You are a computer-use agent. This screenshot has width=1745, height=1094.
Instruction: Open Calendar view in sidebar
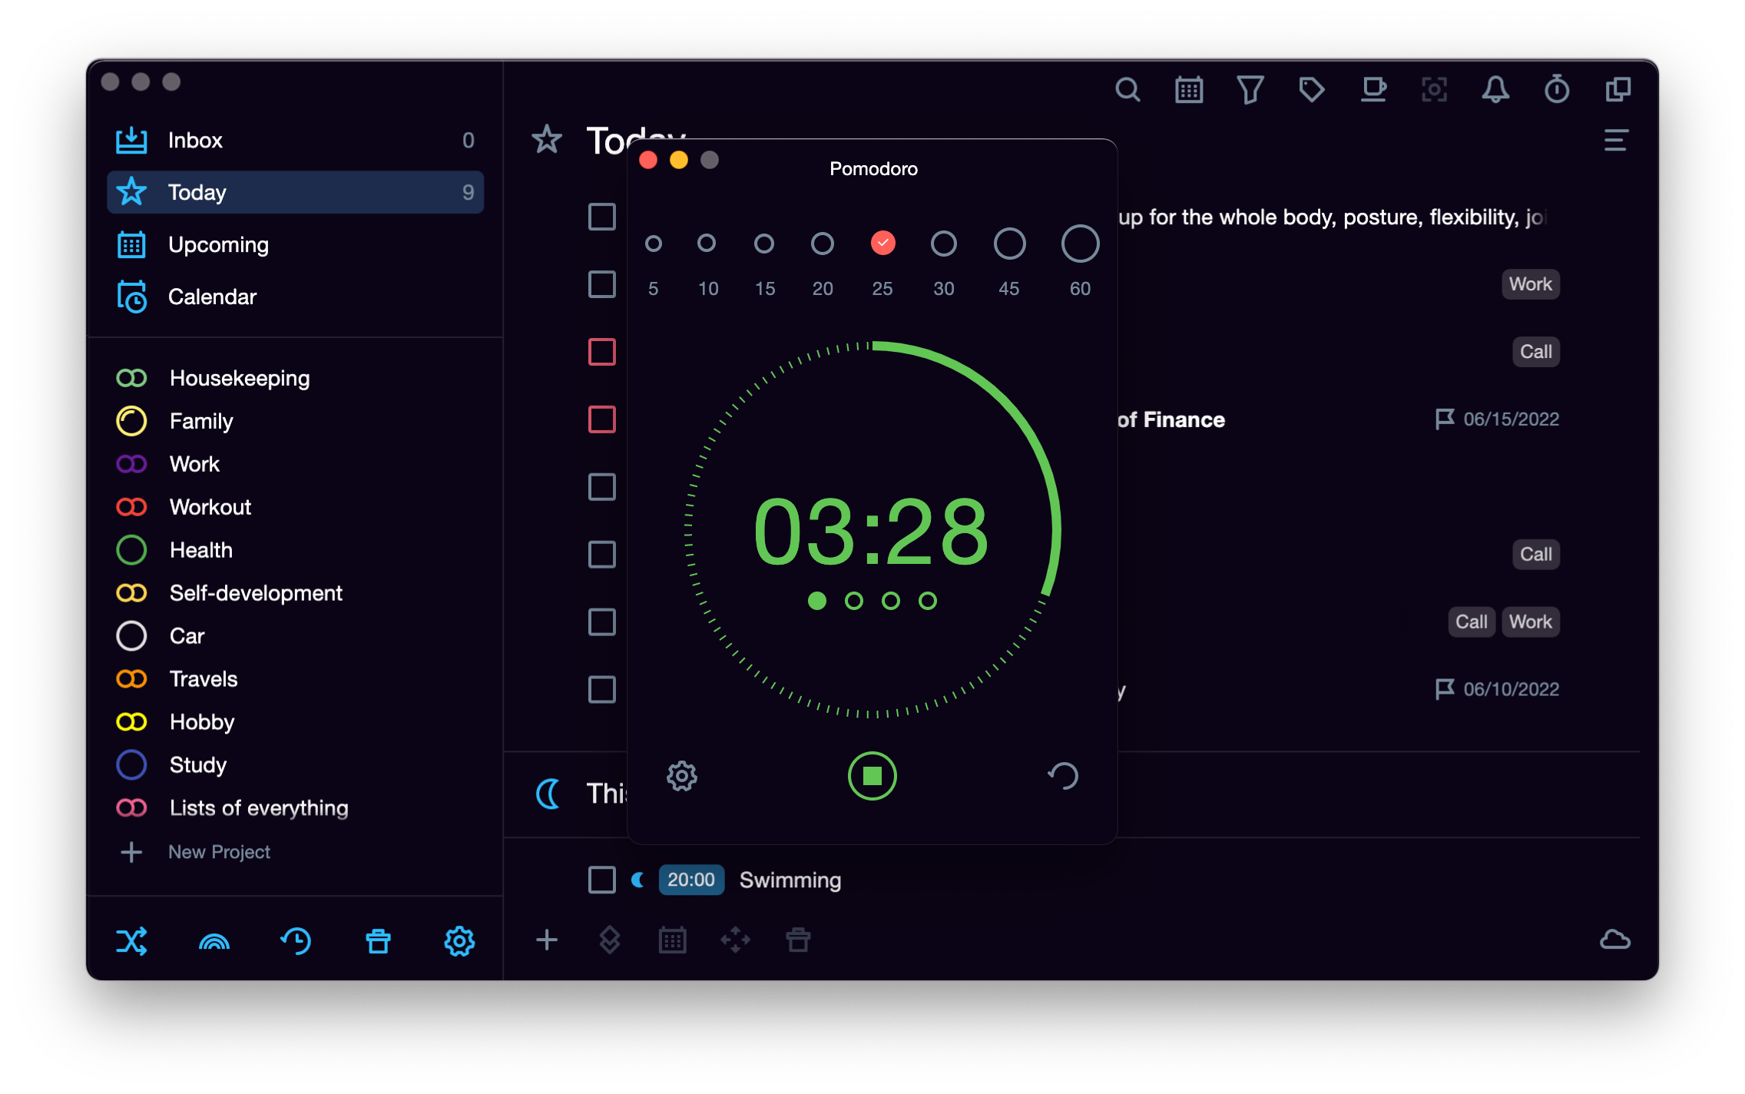[296, 297]
